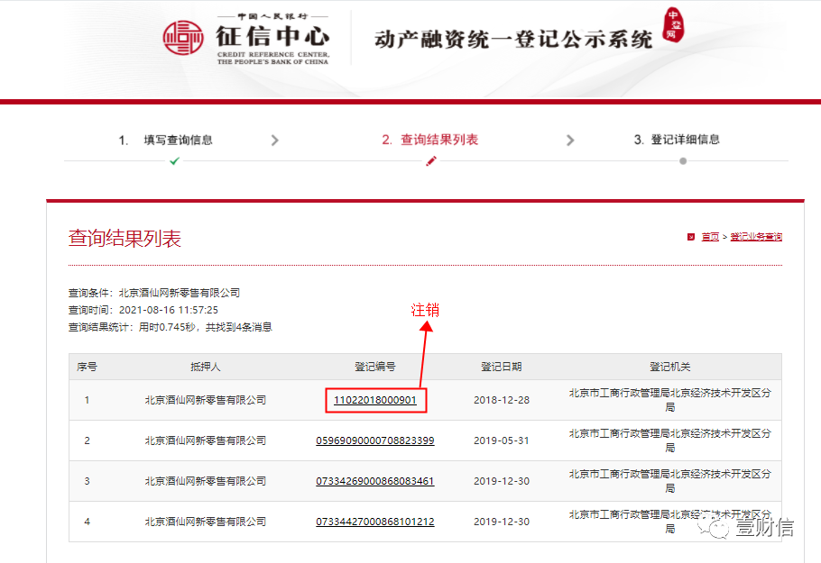The image size is (821, 563).
Task: Click sequence number 2 in the table
Action: click(x=87, y=440)
